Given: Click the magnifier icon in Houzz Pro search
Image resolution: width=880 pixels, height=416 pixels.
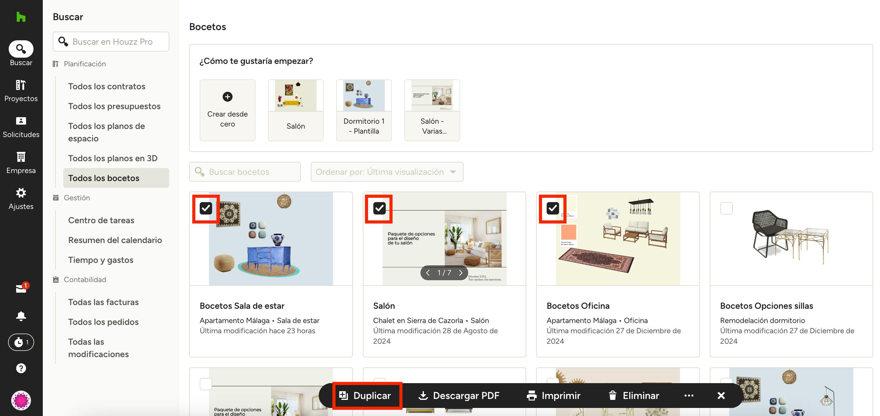Looking at the screenshot, I should 63,41.
